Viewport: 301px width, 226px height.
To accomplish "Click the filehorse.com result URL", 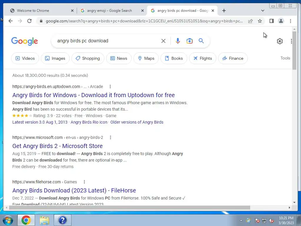I will point(45,182).
